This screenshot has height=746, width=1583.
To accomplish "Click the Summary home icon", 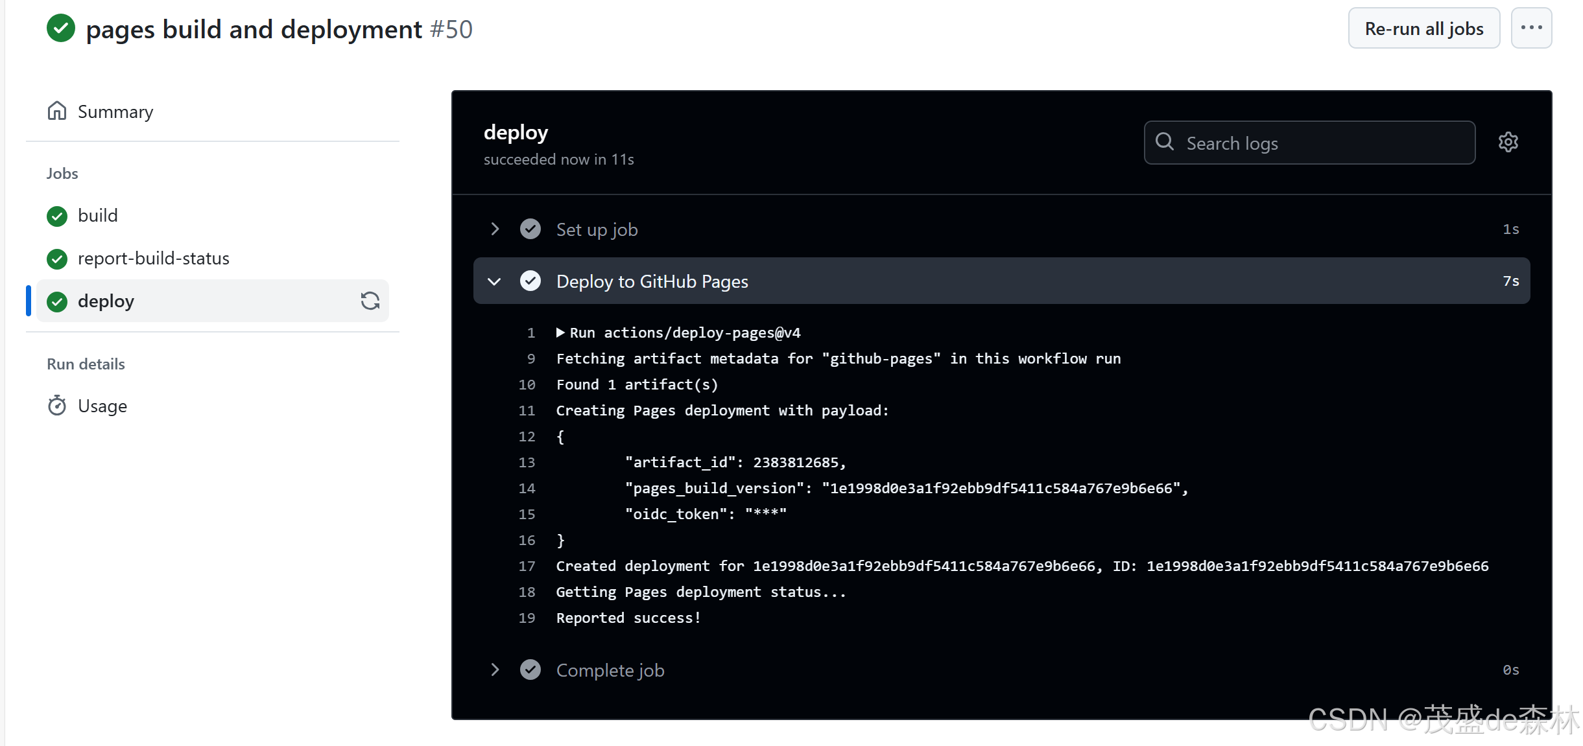I will tap(57, 111).
